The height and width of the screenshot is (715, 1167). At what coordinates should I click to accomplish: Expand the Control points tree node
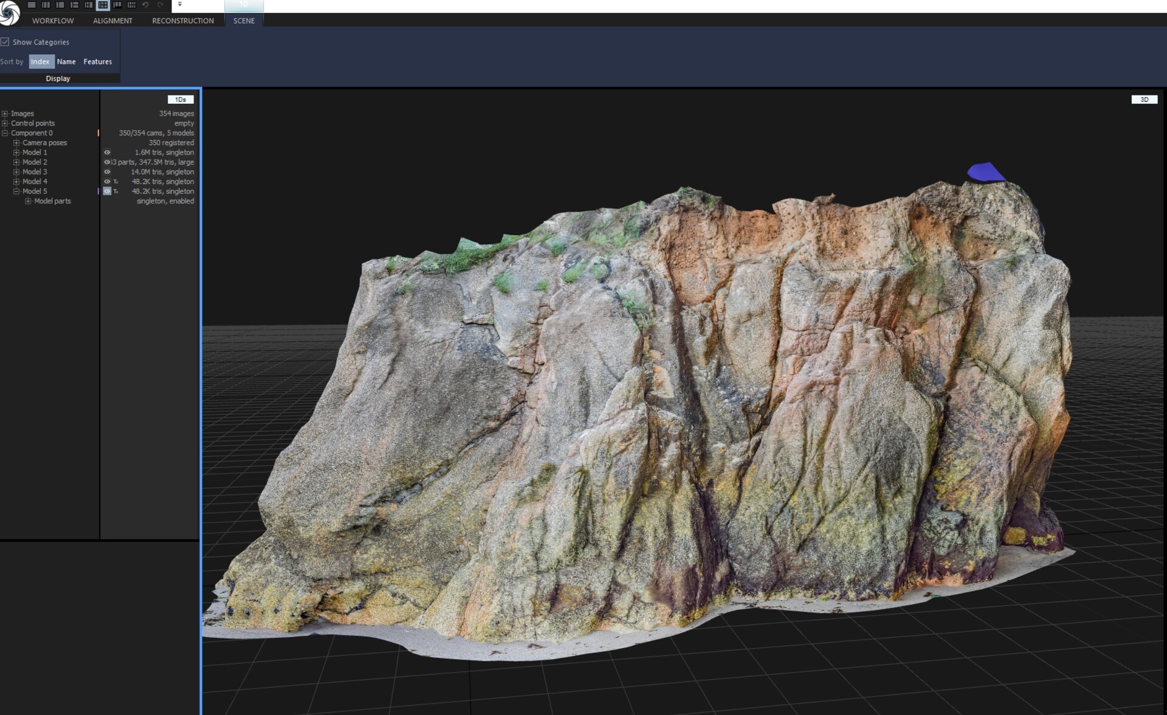[5, 123]
